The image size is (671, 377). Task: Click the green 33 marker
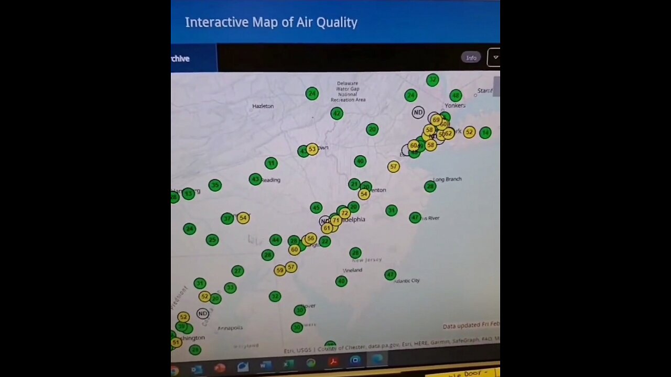coord(230,287)
